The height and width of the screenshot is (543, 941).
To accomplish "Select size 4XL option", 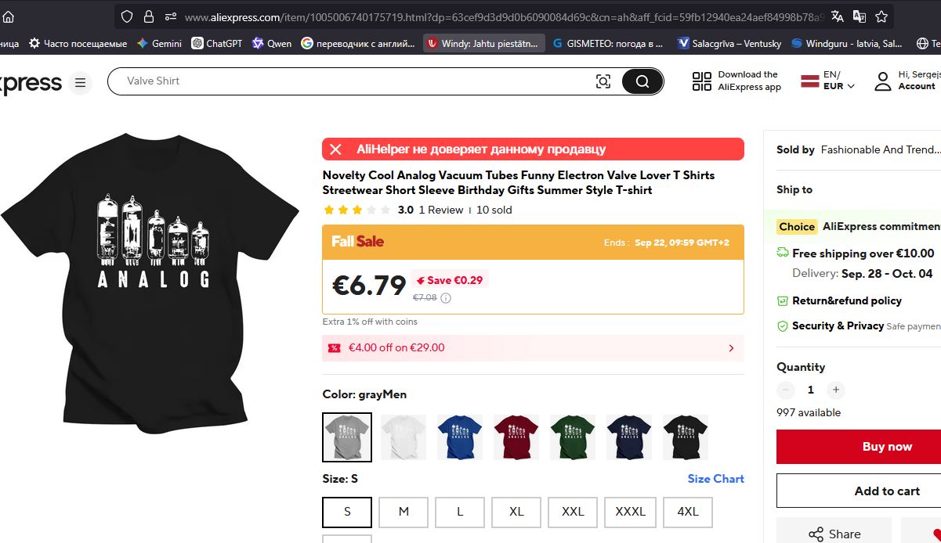I will click(x=687, y=512).
